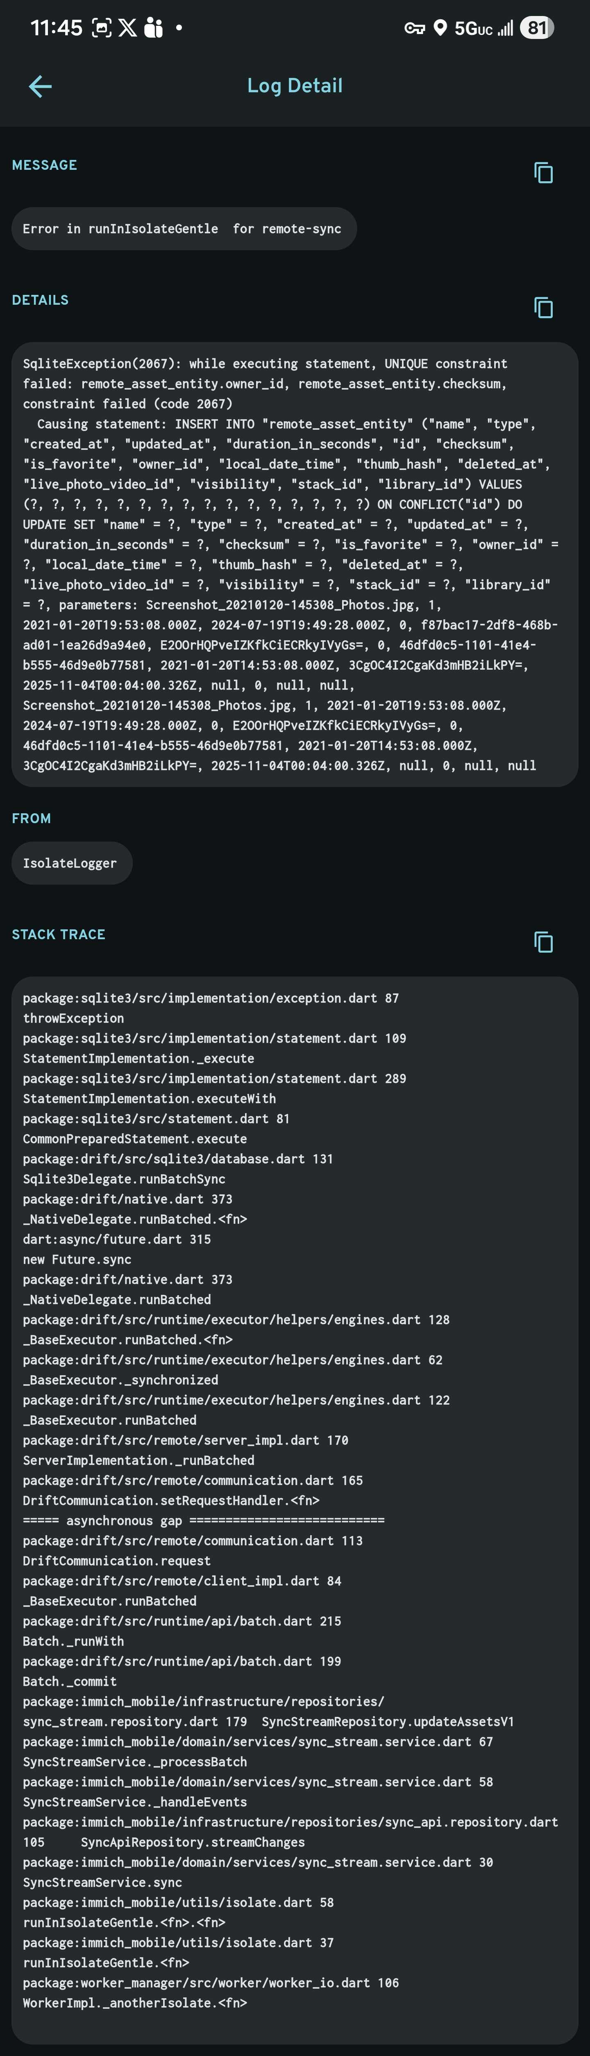Tap the DETAILS section heading

click(40, 300)
